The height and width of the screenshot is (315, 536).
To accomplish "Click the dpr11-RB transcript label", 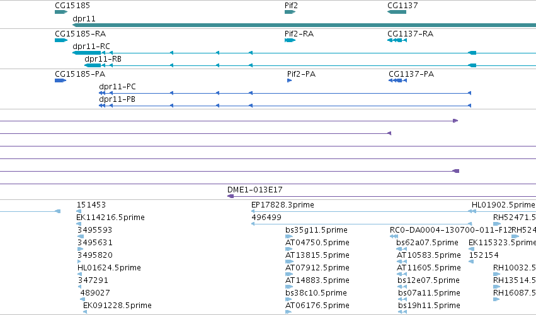I will point(103,59).
